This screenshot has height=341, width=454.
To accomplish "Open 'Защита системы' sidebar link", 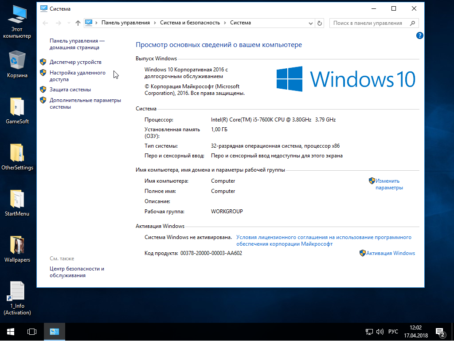I will point(70,90).
